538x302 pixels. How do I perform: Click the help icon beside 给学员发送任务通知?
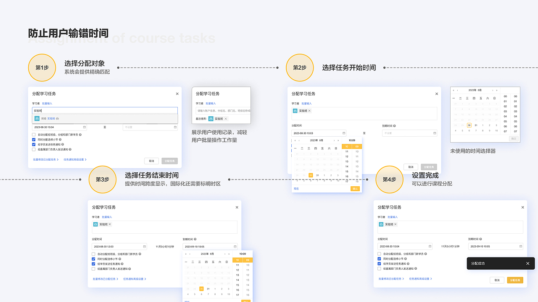63,145
